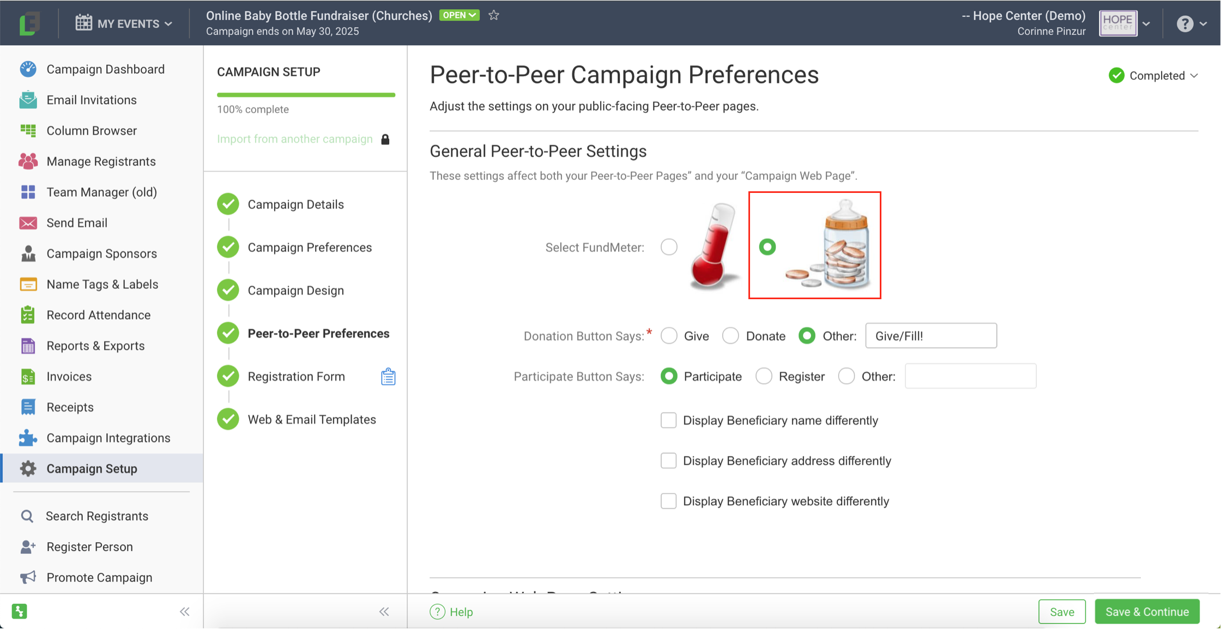
Task: Expand the Completed status dropdown
Action: [1153, 76]
